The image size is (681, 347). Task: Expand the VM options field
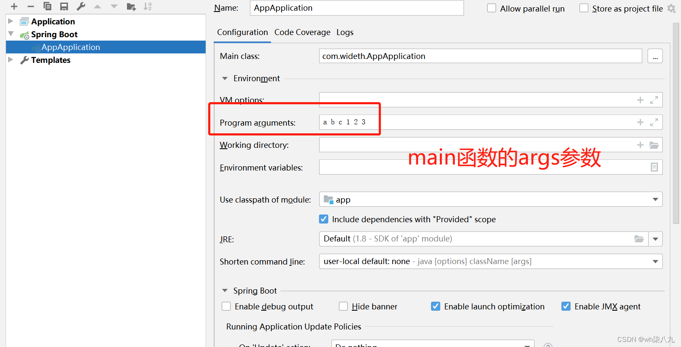pos(654,100)
